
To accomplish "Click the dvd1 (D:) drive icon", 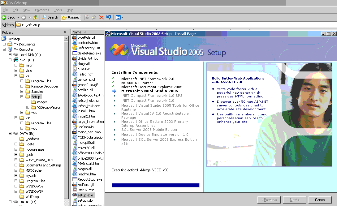I will coord(16,60).
